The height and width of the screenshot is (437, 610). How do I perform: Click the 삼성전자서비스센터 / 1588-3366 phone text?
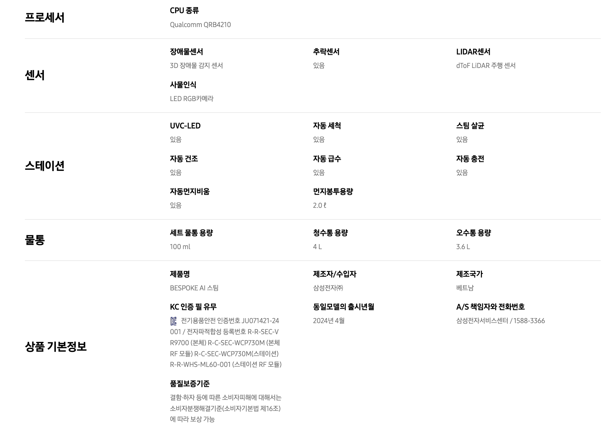(500, 321)
